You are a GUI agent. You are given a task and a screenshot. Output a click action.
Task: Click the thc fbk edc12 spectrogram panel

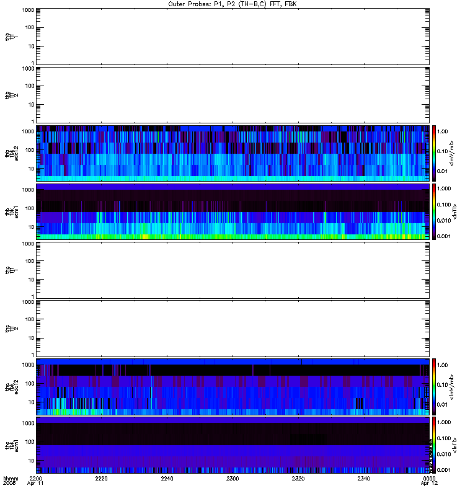click(x=232, y=387)
